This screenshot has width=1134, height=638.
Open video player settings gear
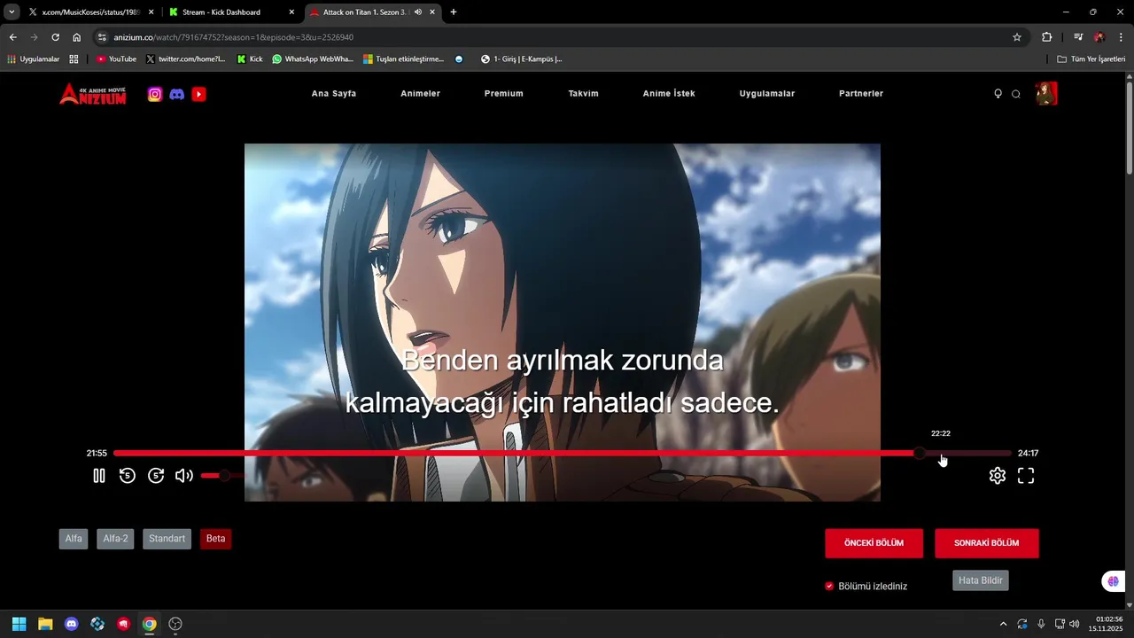pos(998,476)
